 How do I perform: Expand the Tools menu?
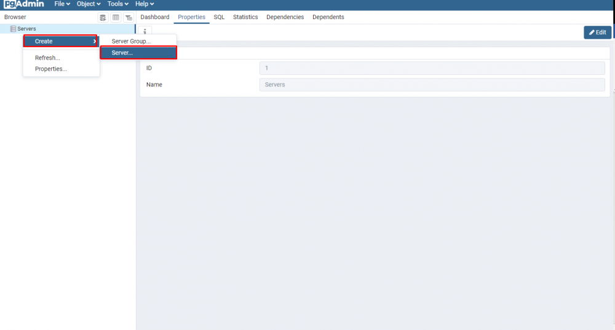[117, 4]
